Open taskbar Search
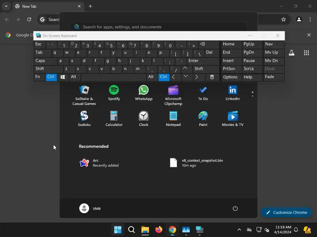Image resolution: width=317 pixels, height=237 pixels. 131,230
